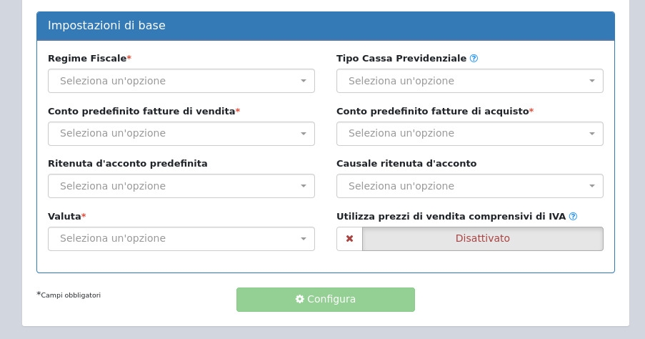The height and width of the screenshot is (339, 645).
Task: Open the Valuta dropdown
Action: tap(181, 239)
